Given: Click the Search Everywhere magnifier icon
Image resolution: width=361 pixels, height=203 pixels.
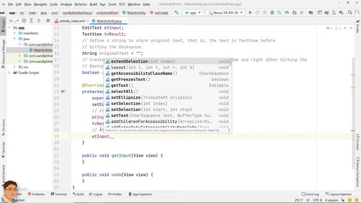Looking at the screenshot, I should [350, 12].
